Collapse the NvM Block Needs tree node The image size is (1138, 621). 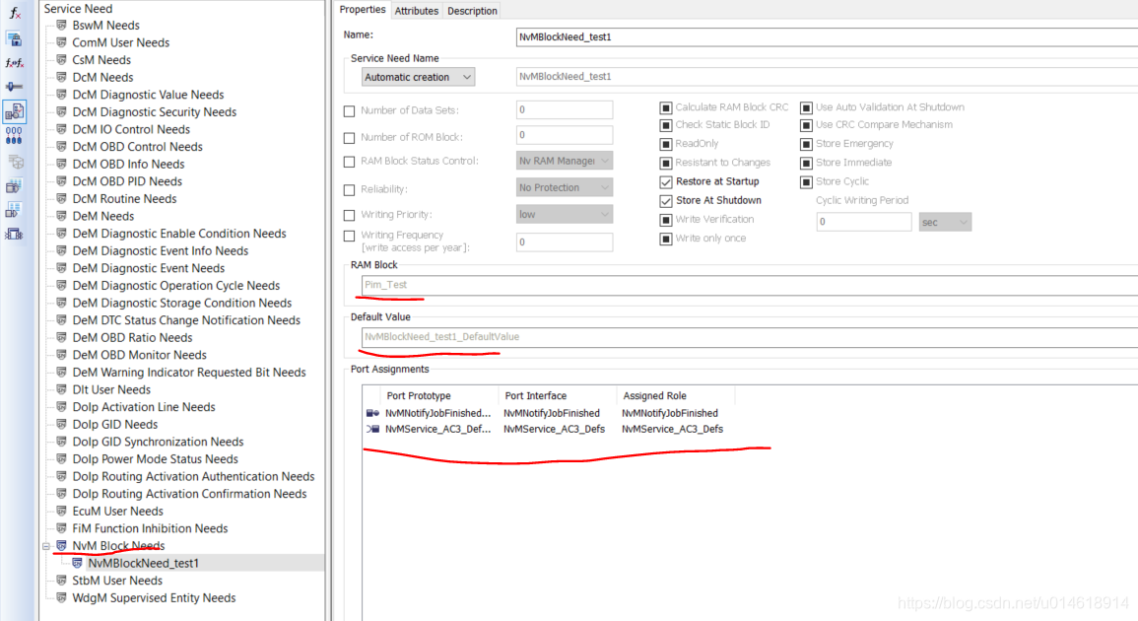click(x=44, y=545)
